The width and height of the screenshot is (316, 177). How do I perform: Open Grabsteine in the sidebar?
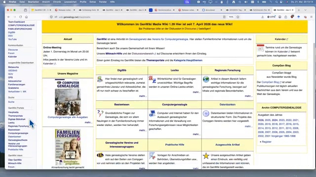pyautogui.click(x=13, y=88)
